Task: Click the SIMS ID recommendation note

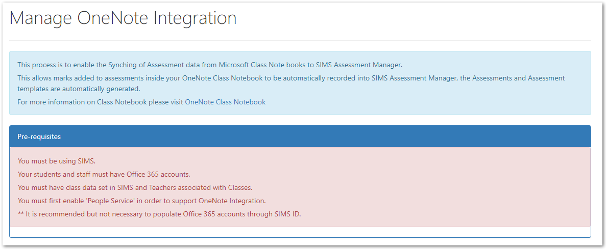Action: click(x=159, y=214)
